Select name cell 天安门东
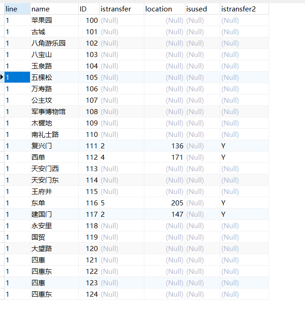The height and width of the screenshot is (309, 305). [54, 180]
